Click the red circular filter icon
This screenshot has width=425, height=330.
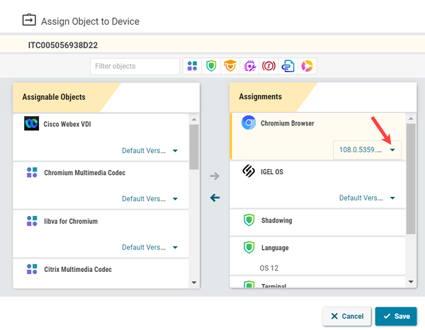[268, 67]
